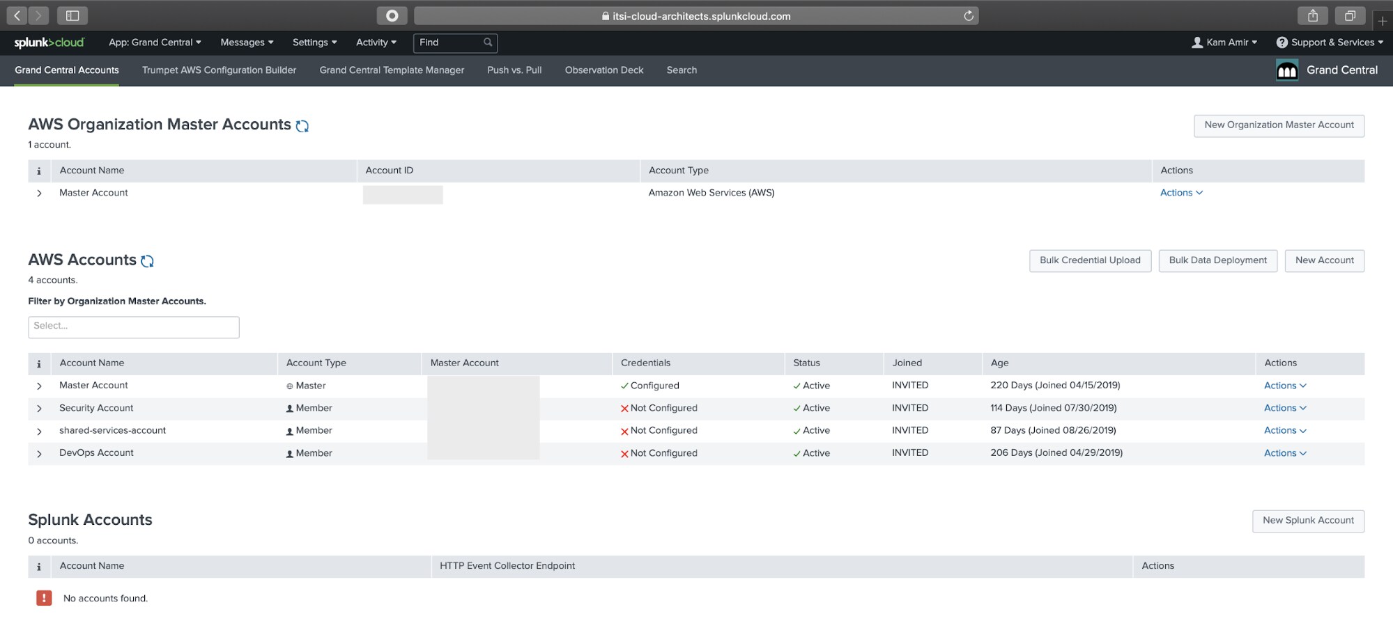The image size is (1393, 630).
Task: Expand the shared-services-account row
Action: 39,432
